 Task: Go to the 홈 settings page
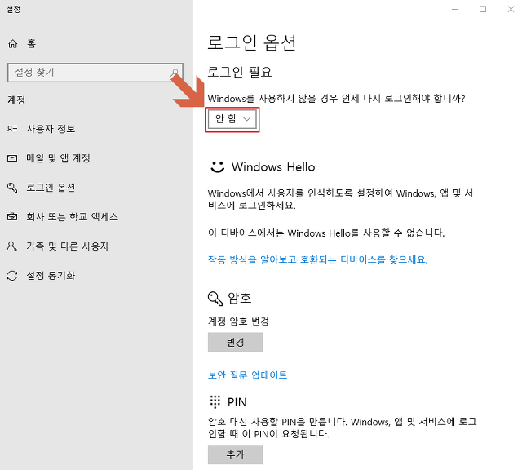[x=31, y=43]
